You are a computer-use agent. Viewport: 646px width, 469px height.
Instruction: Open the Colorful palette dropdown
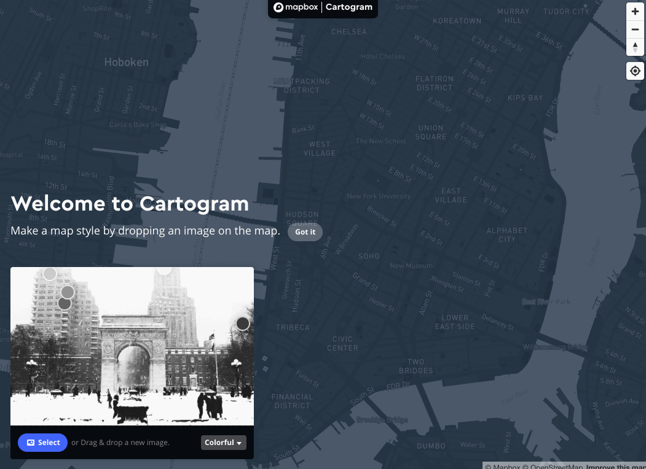click(x=223, y=442)
